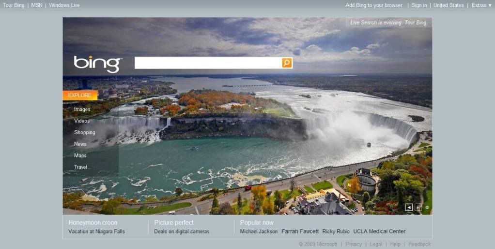
Task: Focus the Bing search text box
Action: [x=208, y=63]
